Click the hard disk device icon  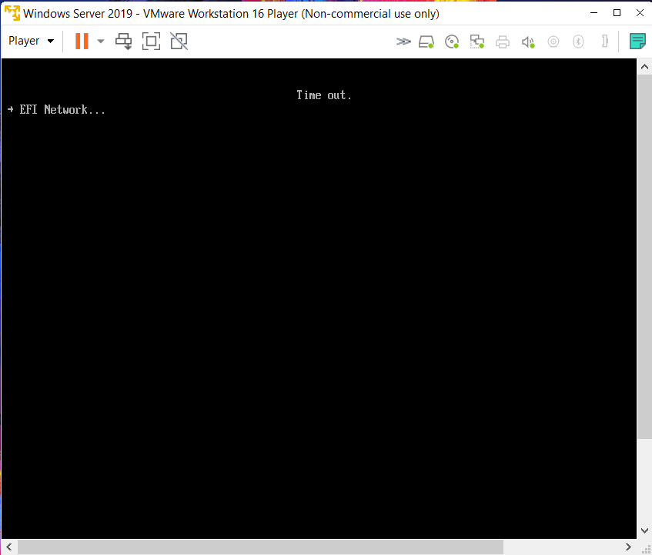[x=426, y=42]
